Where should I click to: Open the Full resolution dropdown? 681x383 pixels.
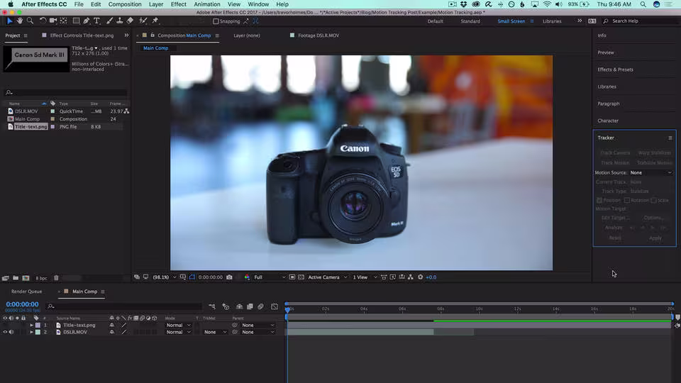pos(270,277)
